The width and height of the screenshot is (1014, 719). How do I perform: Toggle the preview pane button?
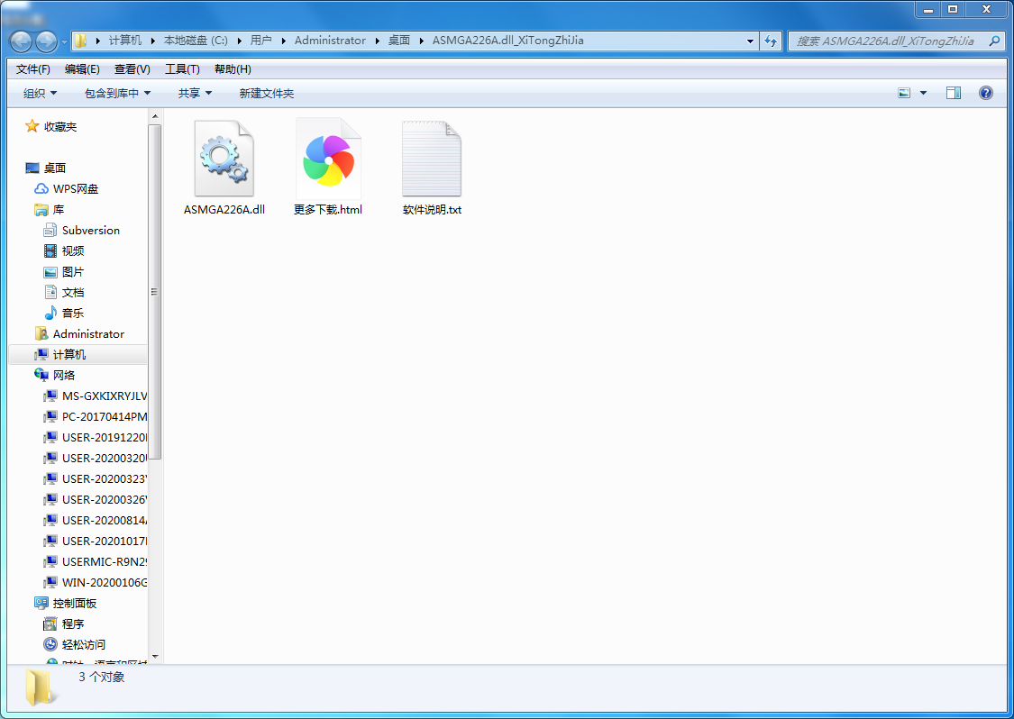point(954,93)
